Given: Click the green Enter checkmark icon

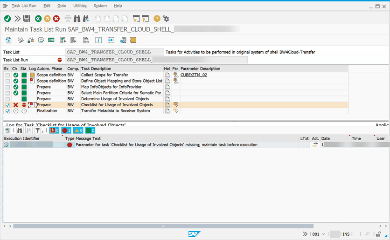Looking at the screenshot, I should pos(7,19).
